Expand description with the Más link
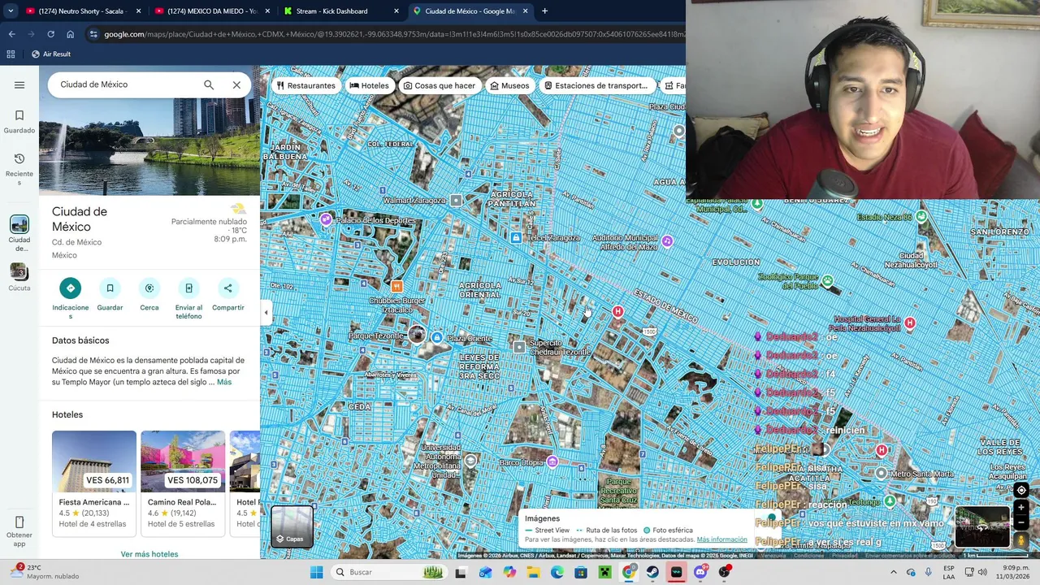 224,382
